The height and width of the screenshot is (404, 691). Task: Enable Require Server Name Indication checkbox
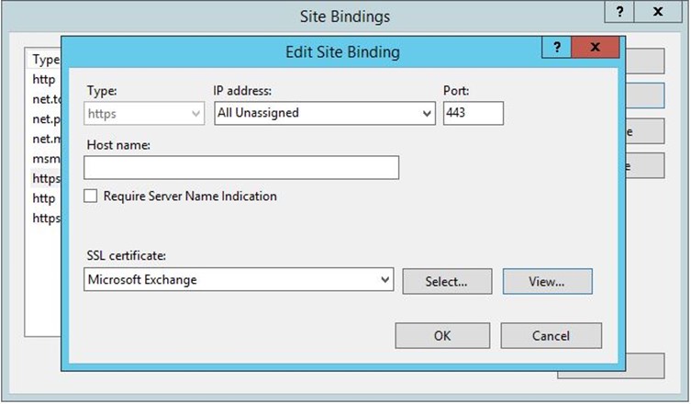90,196
